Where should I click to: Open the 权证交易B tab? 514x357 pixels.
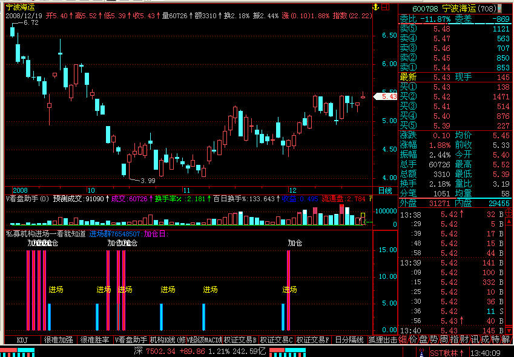[240, 339]
